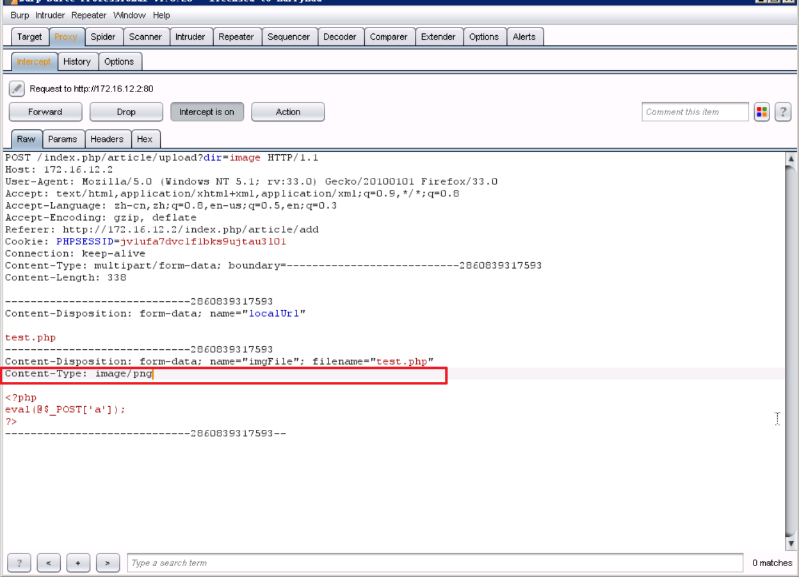Switch to the Extender tab
Screen dimensions: 799x577
point(439,37)
